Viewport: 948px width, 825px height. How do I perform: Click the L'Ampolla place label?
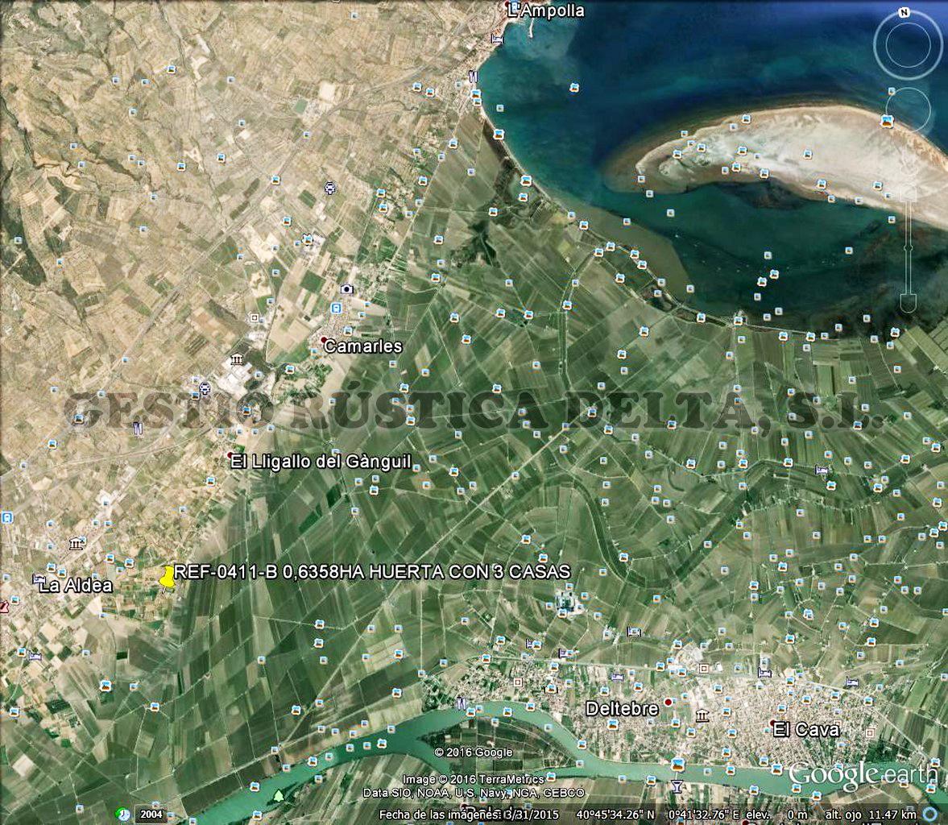coord(545,10)
